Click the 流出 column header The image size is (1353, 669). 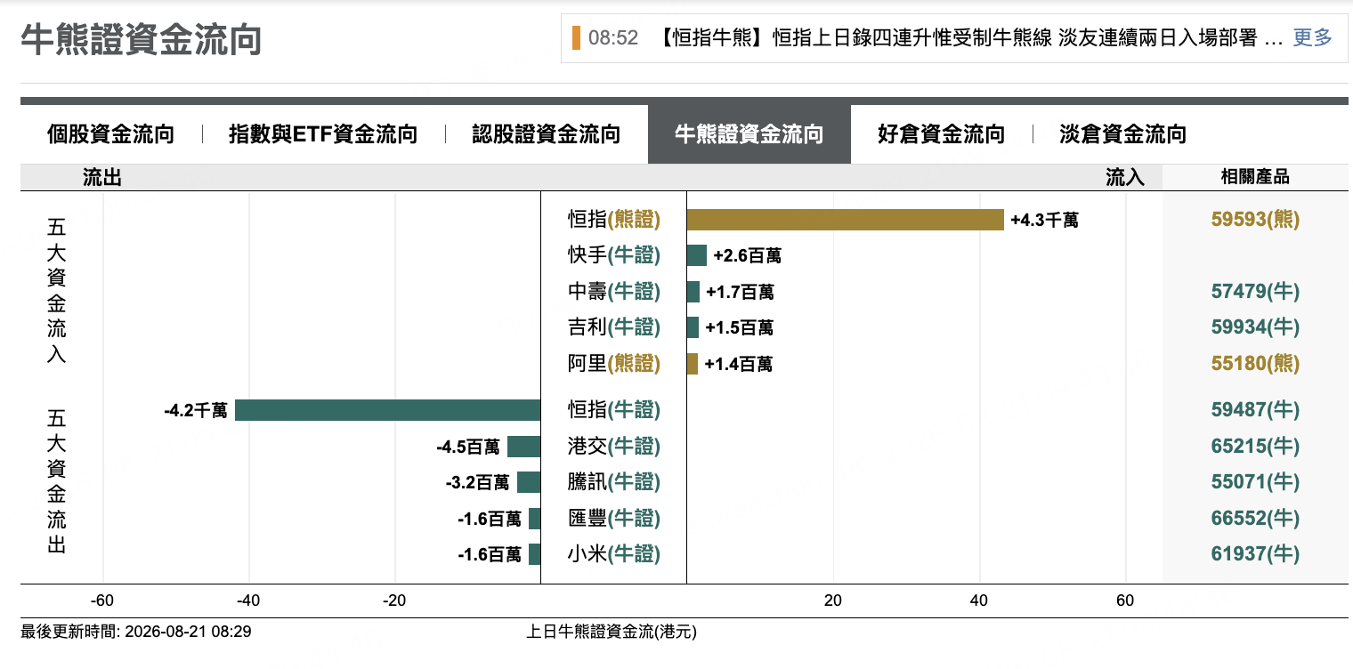pyautogui.click(x=102, y=177)
